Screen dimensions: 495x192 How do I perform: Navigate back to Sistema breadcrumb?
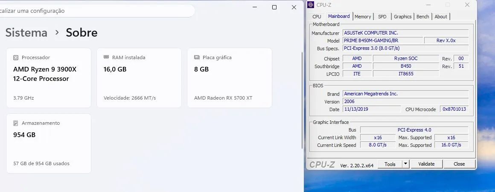click(x=26, y=32)
